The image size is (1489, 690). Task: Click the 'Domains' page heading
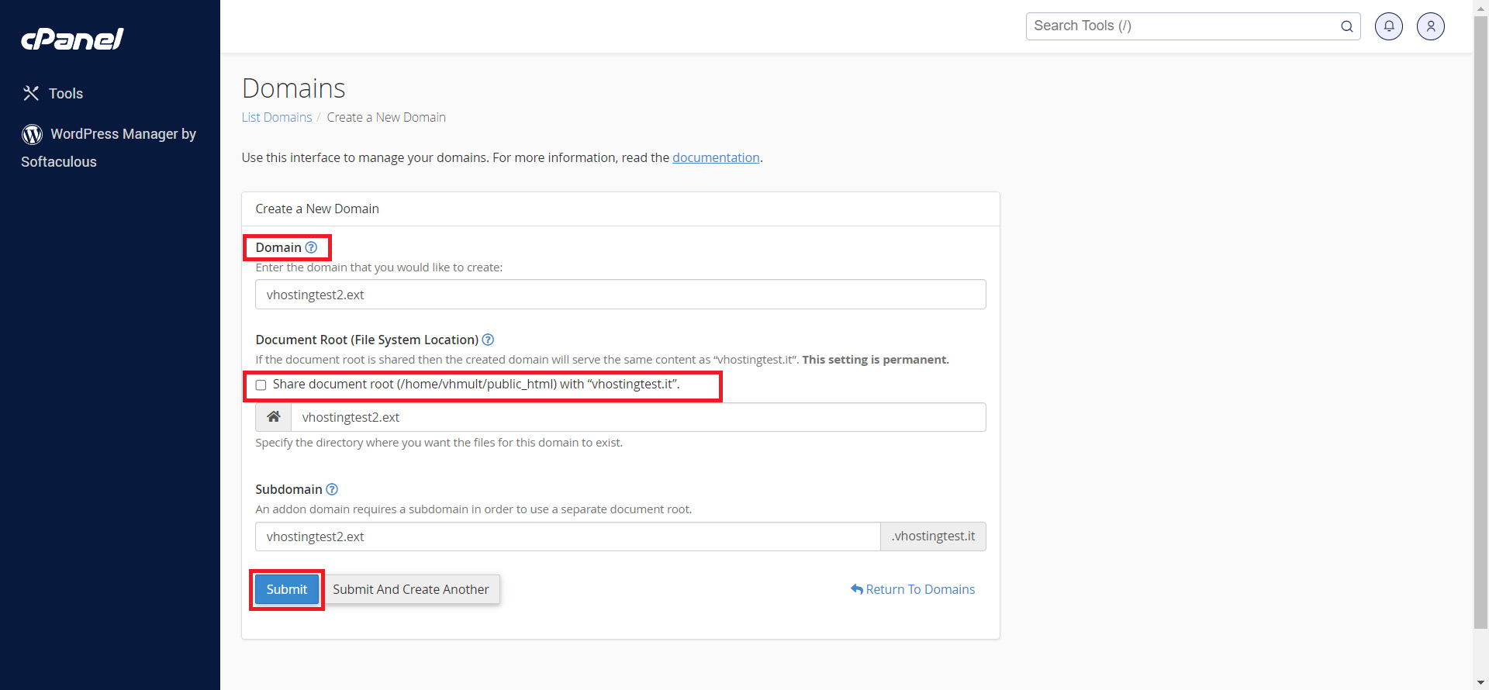pyautogui.click(x=294, y=88)
